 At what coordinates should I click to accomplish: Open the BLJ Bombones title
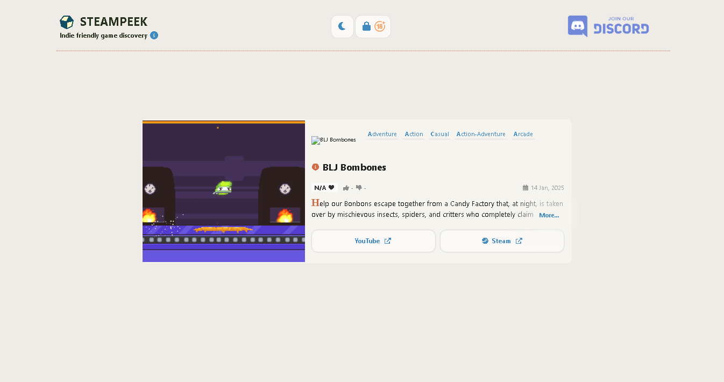point(354,167)
